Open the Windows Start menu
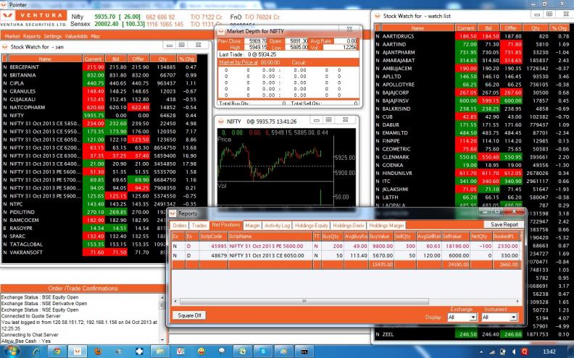574x358 pixels. pyautogui.click(x=11, y=351)
